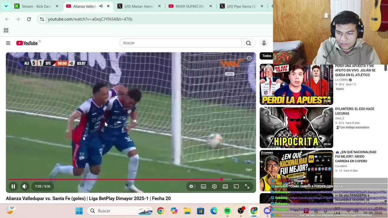This screenshot has height=218, width=388.
Task: Click the video title Alianza Valledupar vs. Santa Fe
Action: (88, 199)
